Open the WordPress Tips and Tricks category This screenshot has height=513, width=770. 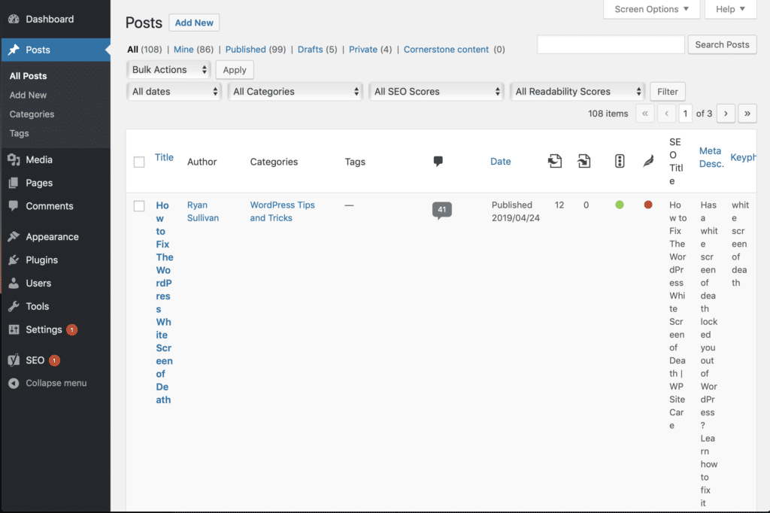coord(283,211)
